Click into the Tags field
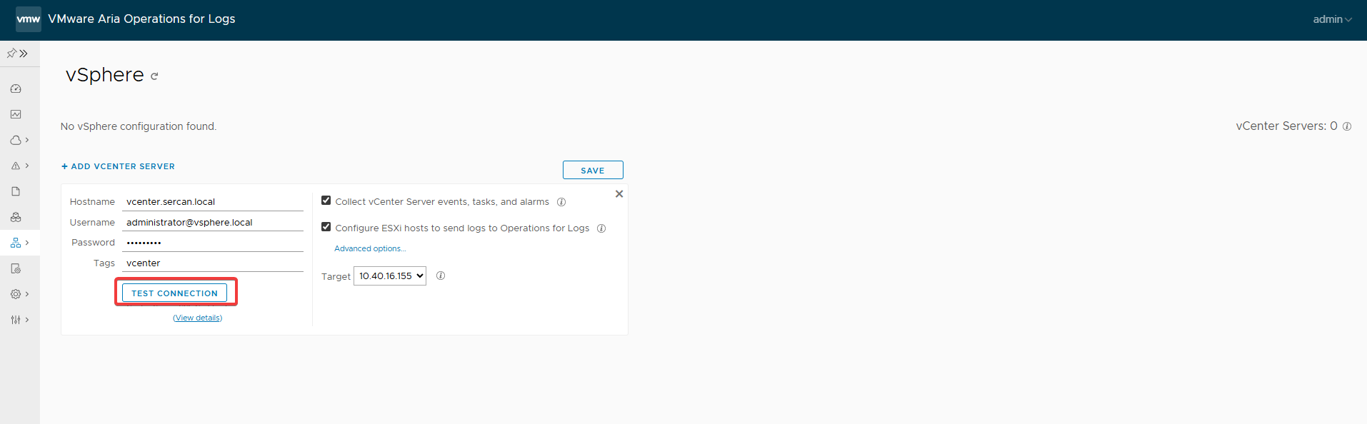The image size is (1367, 424). click(213, 263)
